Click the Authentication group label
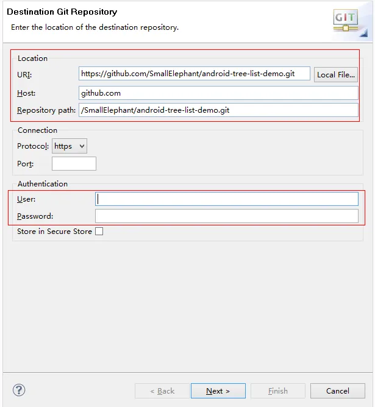The image size is (375, 407). click(43, 184)
